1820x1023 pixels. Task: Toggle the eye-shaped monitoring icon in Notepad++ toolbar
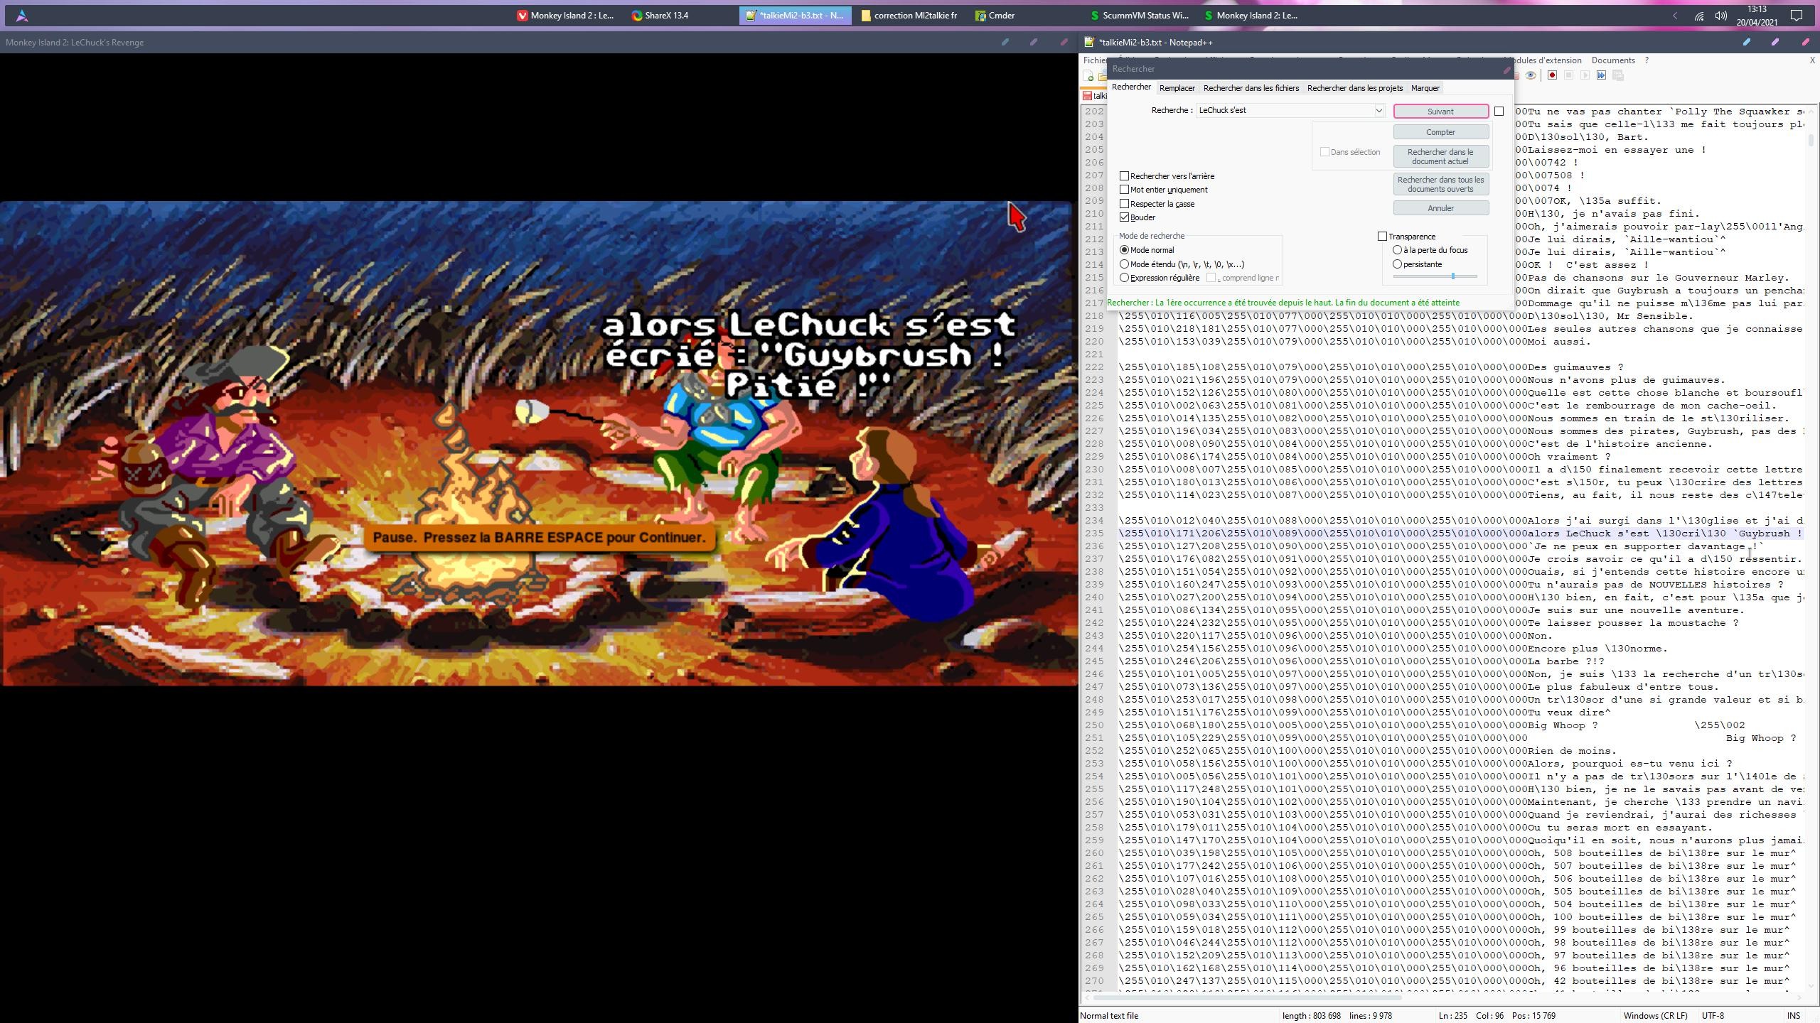1531,75
